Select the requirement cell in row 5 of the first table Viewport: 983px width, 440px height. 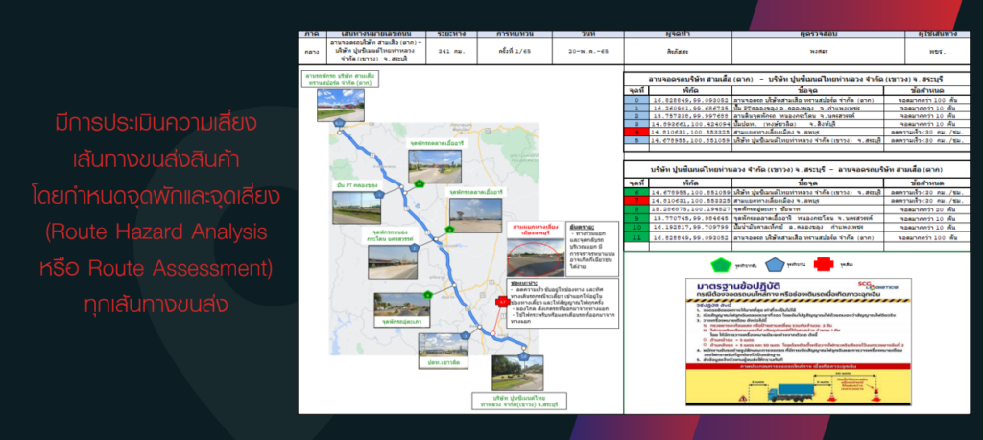click(x=926, y=140)
